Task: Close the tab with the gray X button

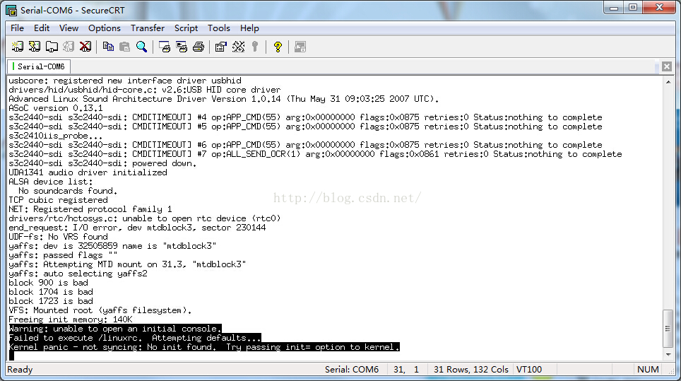Action: click(667, 66)
